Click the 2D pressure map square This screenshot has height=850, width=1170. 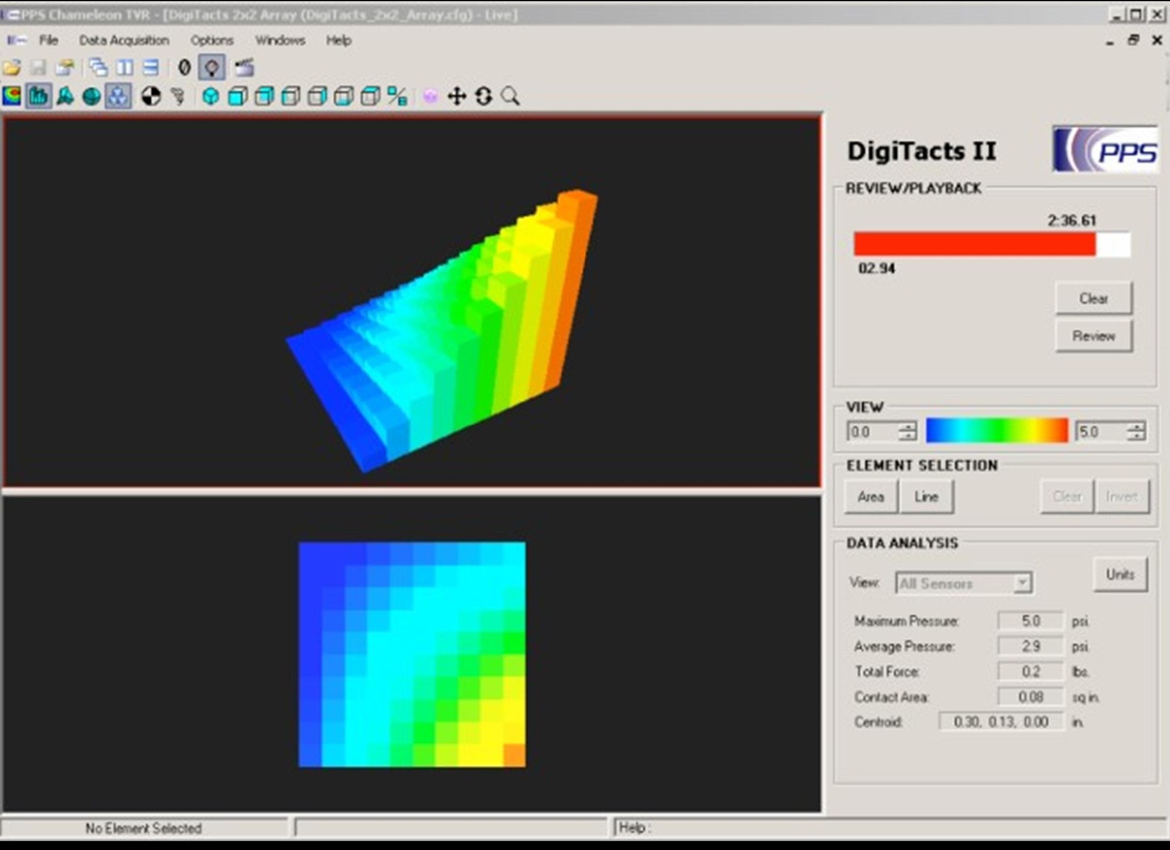pos(412,654)
